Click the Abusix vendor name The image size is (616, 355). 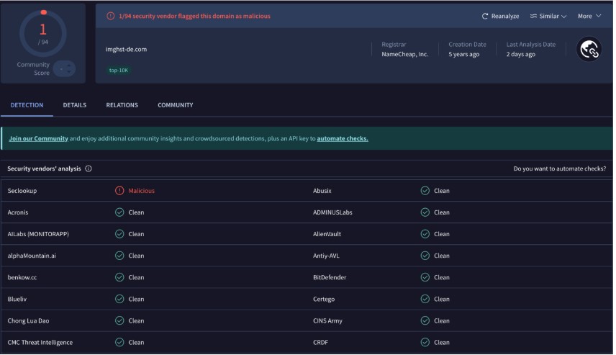pos(324,191)
